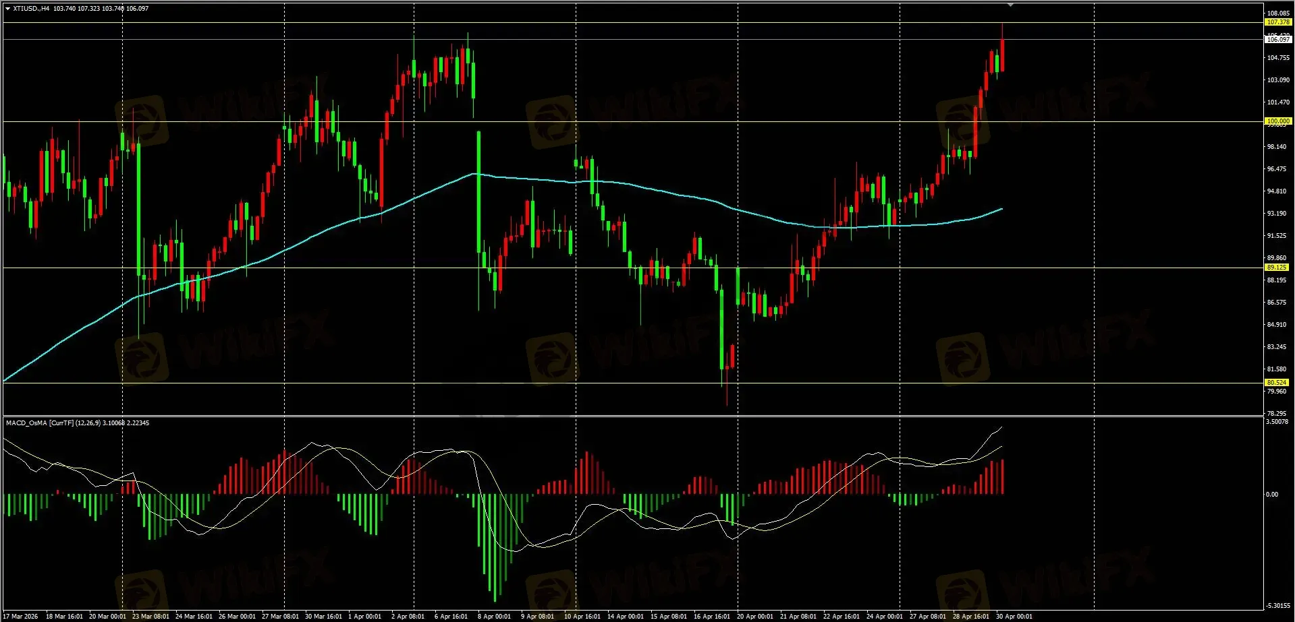Click the 14 Apr 00:01 time label
Viewport: 1295px width, 622px height.
pos(626,617)
